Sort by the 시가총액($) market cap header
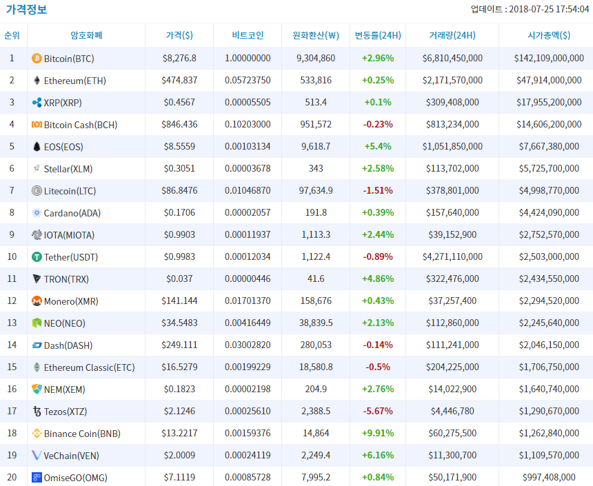The image size is (593, 486). pyautogui.click(x=549, y=35)
